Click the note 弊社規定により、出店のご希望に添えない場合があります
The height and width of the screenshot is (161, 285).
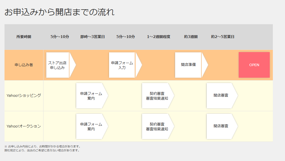tap(42, 150)
